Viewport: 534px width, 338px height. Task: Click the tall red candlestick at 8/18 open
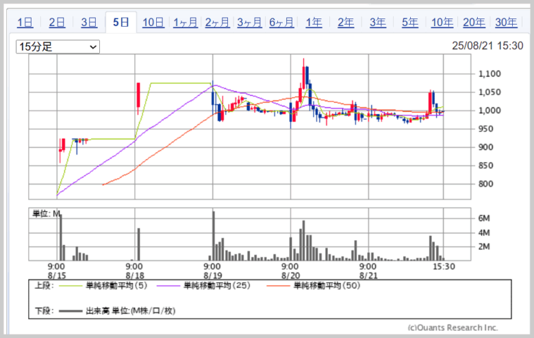pos(138,99)
